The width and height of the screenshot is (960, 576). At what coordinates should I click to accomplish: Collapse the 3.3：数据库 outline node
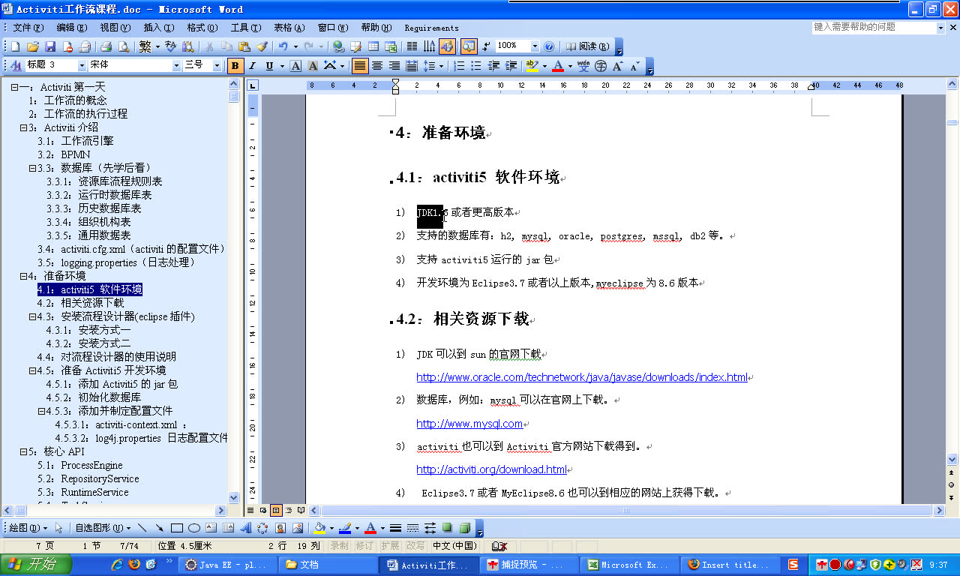point(32,168)
